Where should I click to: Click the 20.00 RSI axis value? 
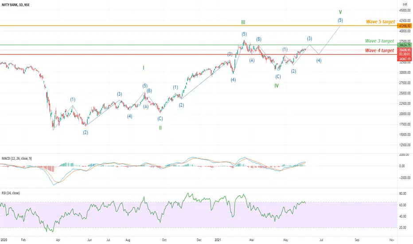(x=402, y=228)
